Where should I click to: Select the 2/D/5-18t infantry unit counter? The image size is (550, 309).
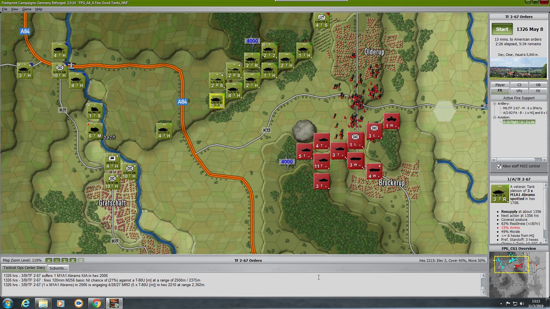coord(129,171)
